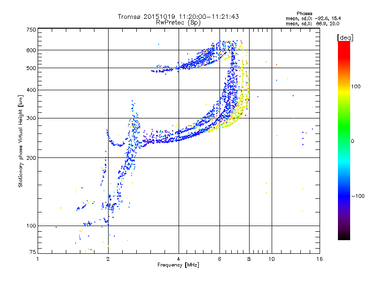Select the 'RwPretec (8p)' subtitle
This screenshot has width=376, height=282.
[x=178, y=23]
